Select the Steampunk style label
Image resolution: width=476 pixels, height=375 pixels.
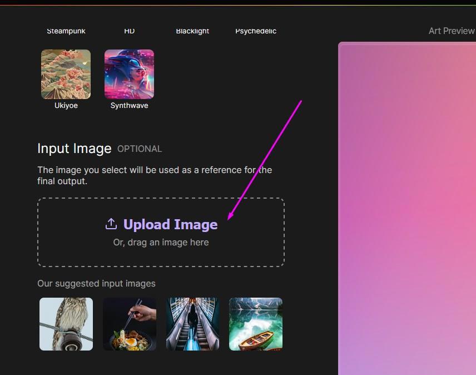66,31
